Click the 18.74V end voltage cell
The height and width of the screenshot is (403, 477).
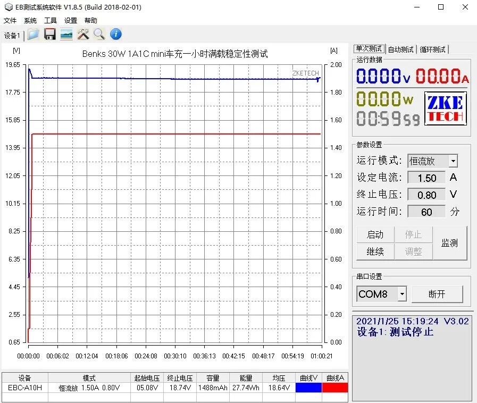coord(180,388)
